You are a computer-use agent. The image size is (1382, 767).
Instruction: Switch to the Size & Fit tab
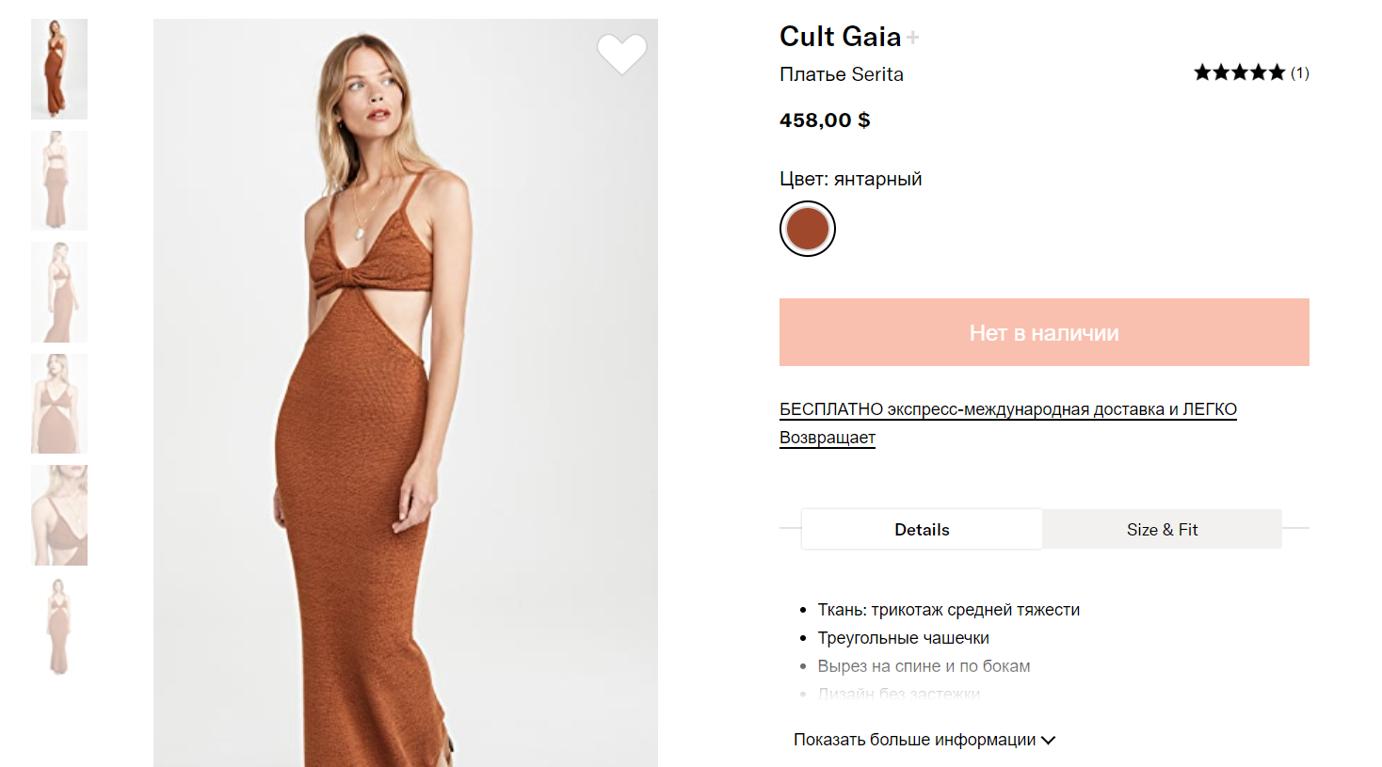click(1162, 530)
